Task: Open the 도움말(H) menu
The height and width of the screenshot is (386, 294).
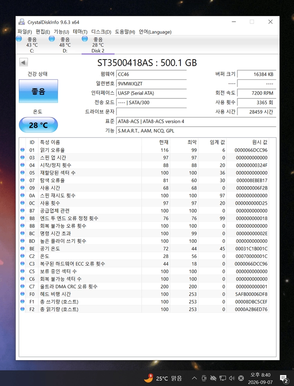Action: click(x=125, y=32)
